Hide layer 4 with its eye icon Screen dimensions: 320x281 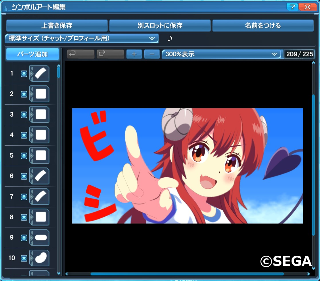[24, 135]
